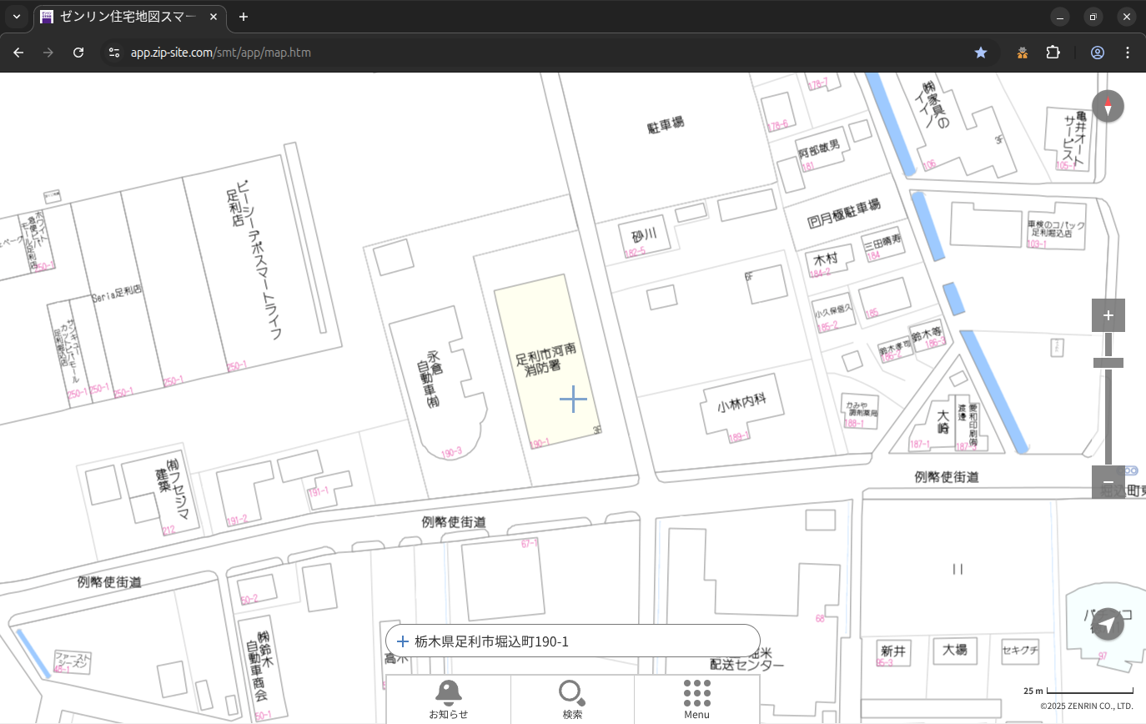Open the Chrome three-dot menu
The width and height of the screenshot is (1146, 724).
point(1128,53)
